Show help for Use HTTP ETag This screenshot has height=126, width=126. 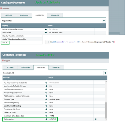point(46,112)
